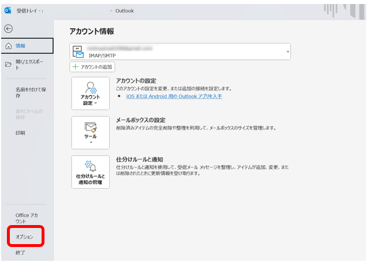The height and width of the screenshot is (262, 369).
Task: Expand the ツール button chevron
Action: point(91,142)
